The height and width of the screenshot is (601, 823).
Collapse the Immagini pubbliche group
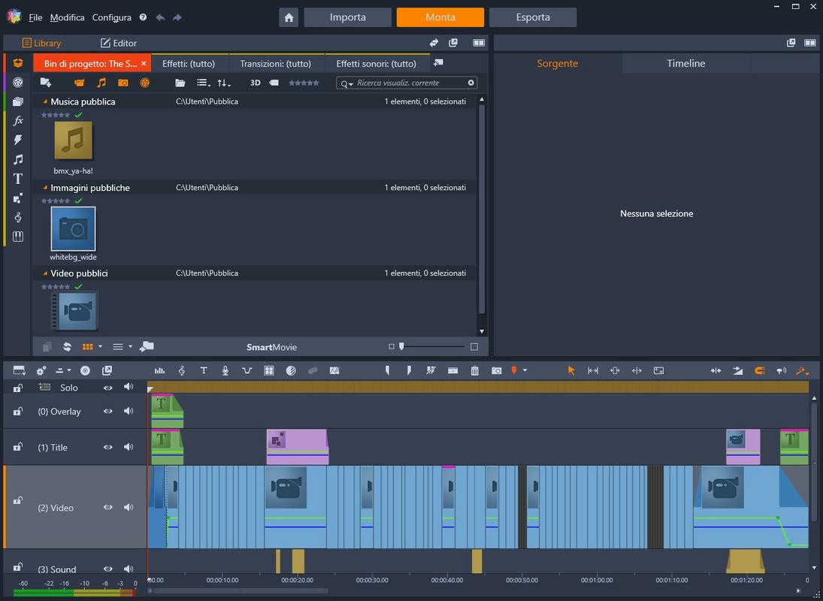coord(45,187)
